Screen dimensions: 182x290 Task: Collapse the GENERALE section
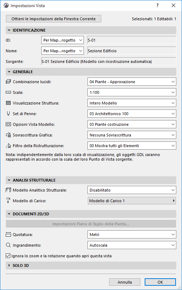coord(91,72)
